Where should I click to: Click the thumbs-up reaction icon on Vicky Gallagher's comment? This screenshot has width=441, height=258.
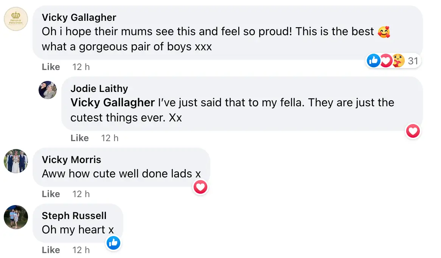point(373,61)
